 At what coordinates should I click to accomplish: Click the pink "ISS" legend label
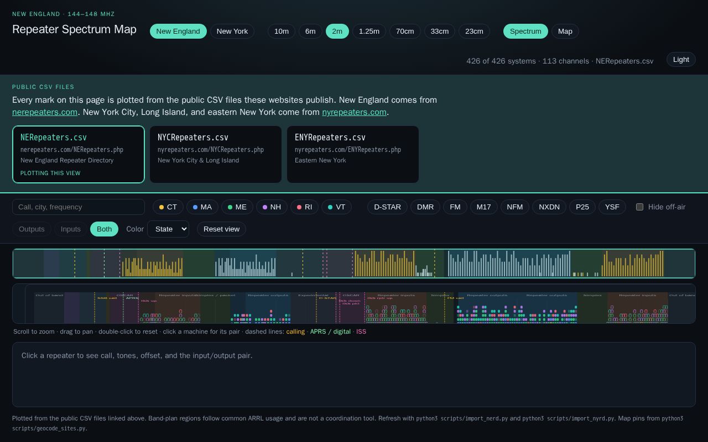pos(361,331)
